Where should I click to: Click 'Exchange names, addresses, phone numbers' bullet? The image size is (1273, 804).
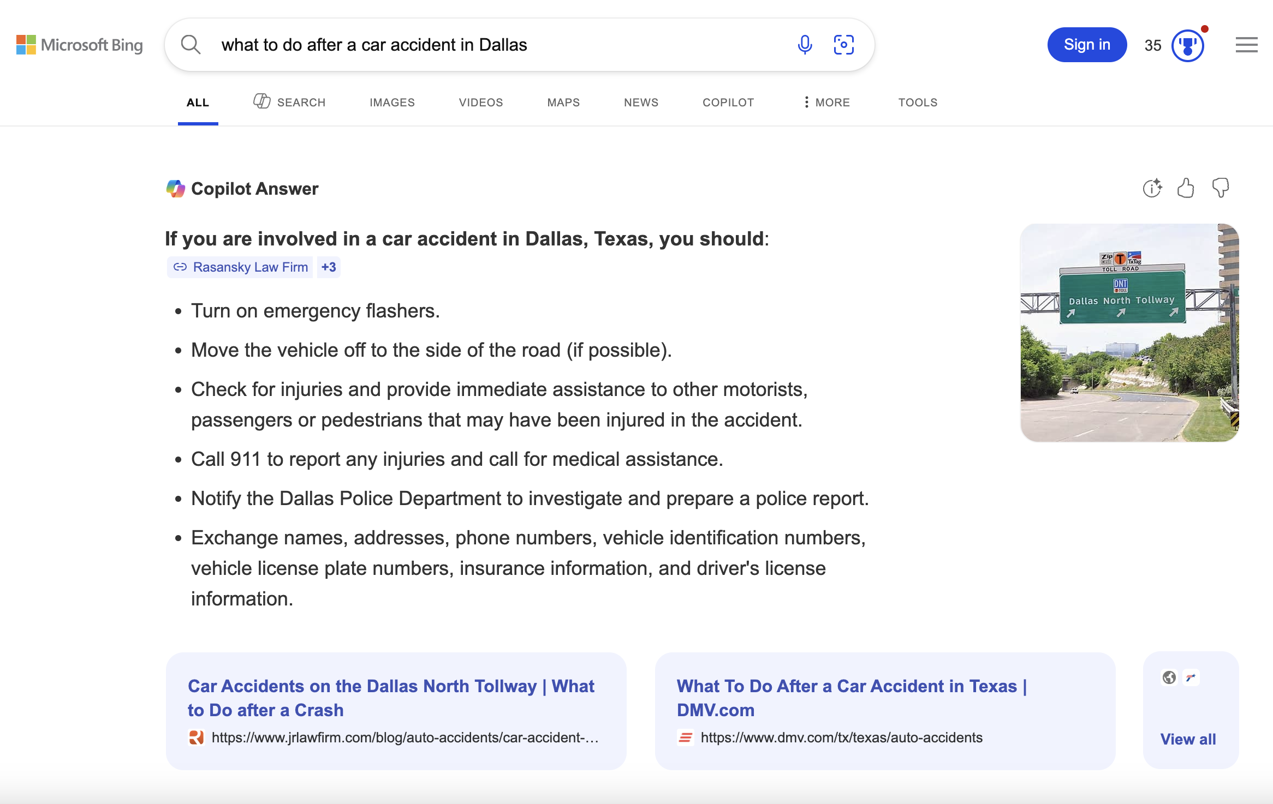pos(528,568)
